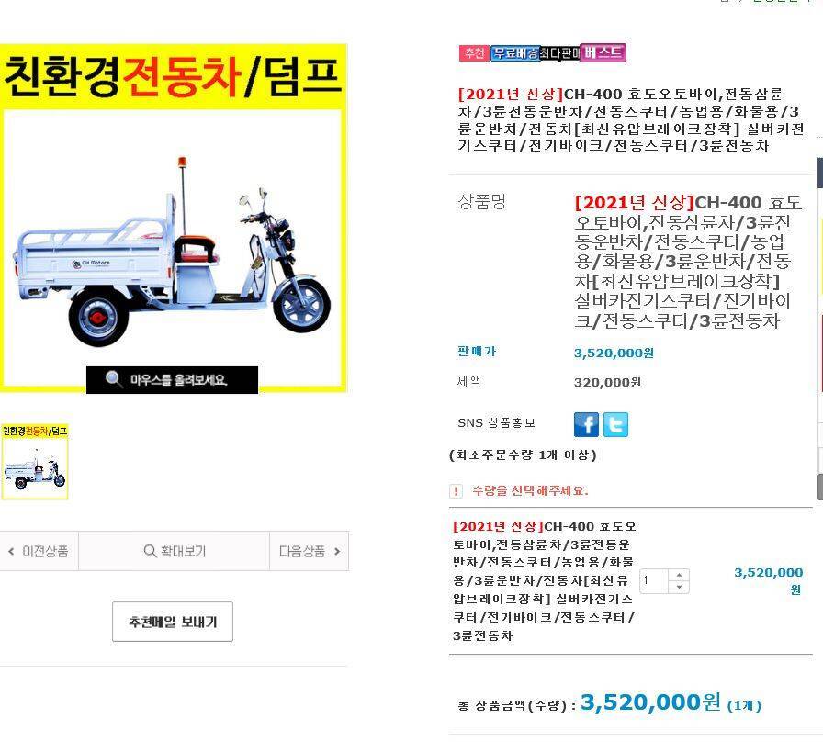Increase quantity with up arrow
Image resolution: width=823 pixels, height=752 pixels.
[679, 575]
